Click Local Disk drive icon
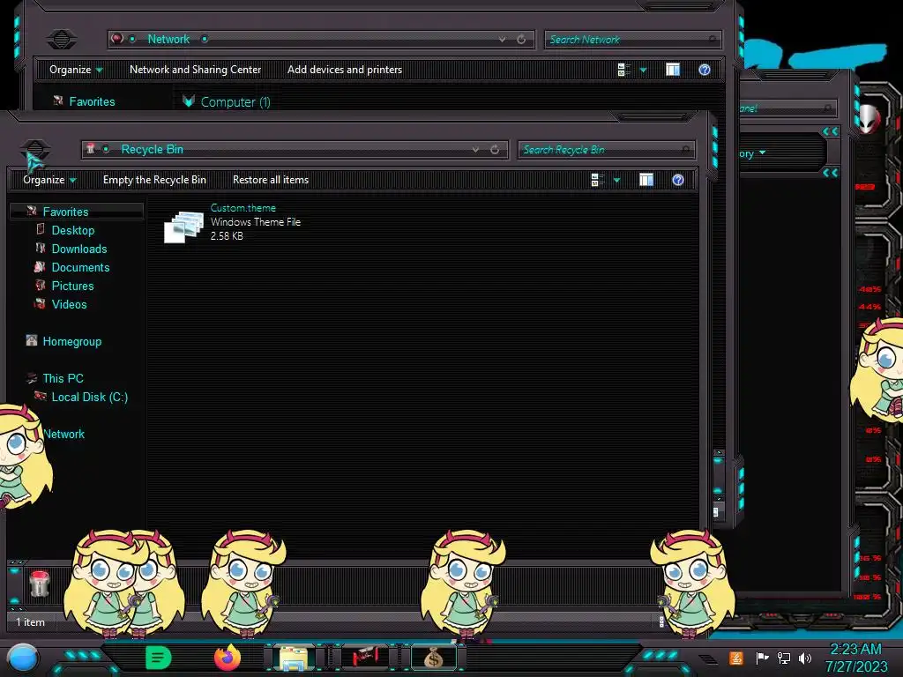Screen dimensions: 903x677 [41, 396]
